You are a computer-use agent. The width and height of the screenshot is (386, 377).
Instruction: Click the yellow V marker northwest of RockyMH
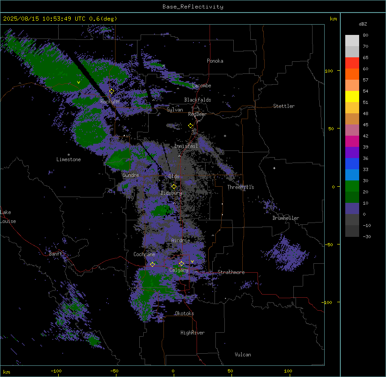click(x=78, y=82)
